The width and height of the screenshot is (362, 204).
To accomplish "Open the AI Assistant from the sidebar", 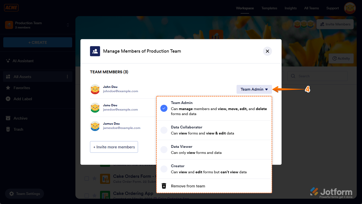I will click(x=23, y=61).
